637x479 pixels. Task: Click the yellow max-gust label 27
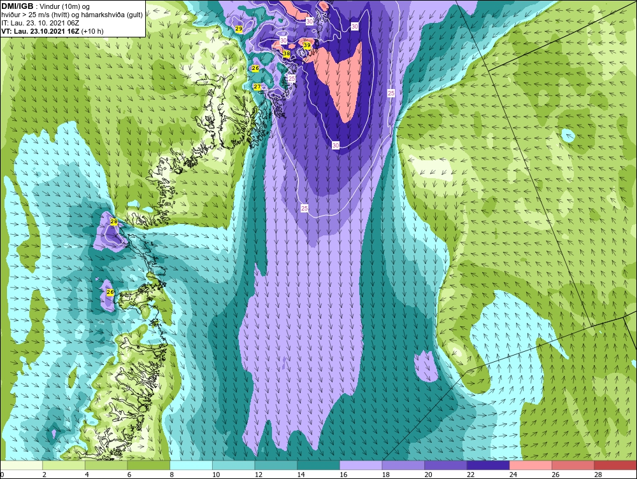257,87
